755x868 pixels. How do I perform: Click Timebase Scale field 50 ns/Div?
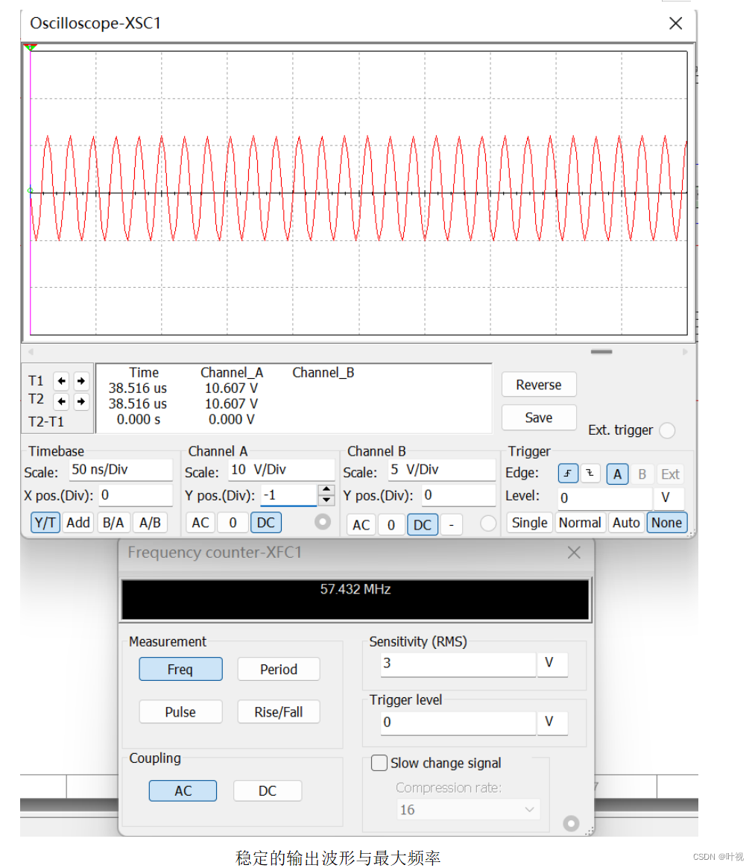point(121,470)
